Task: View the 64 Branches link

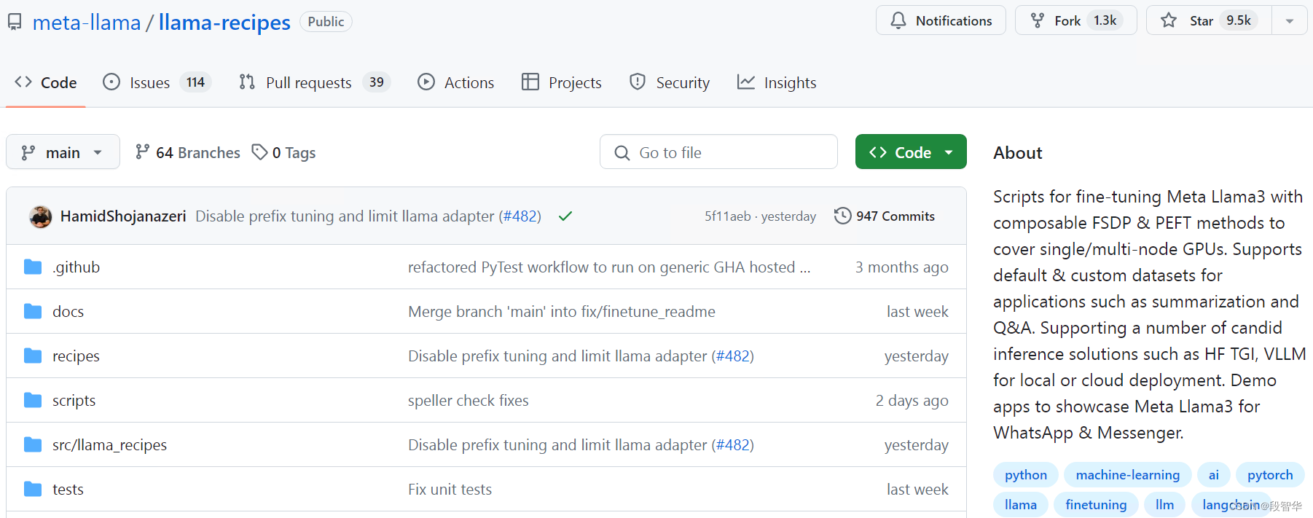Action: click(x=188, y=152)
